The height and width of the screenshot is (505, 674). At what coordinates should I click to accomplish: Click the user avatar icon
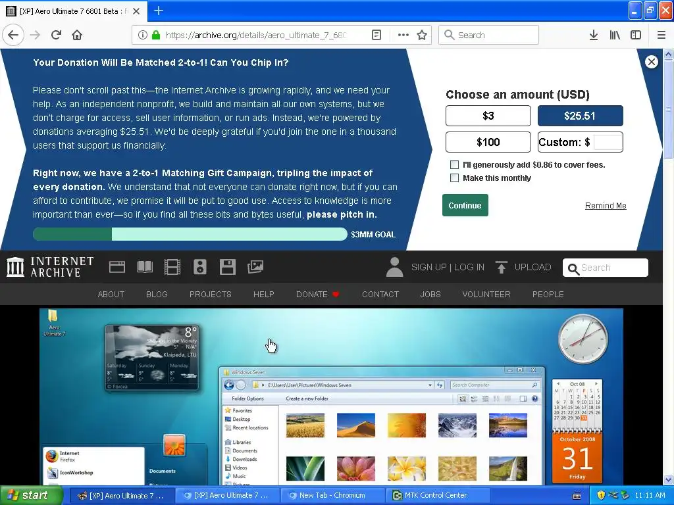tap(394, 267)
